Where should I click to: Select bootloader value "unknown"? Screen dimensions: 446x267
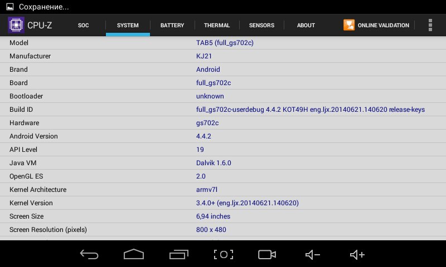(x=210, y=96)
